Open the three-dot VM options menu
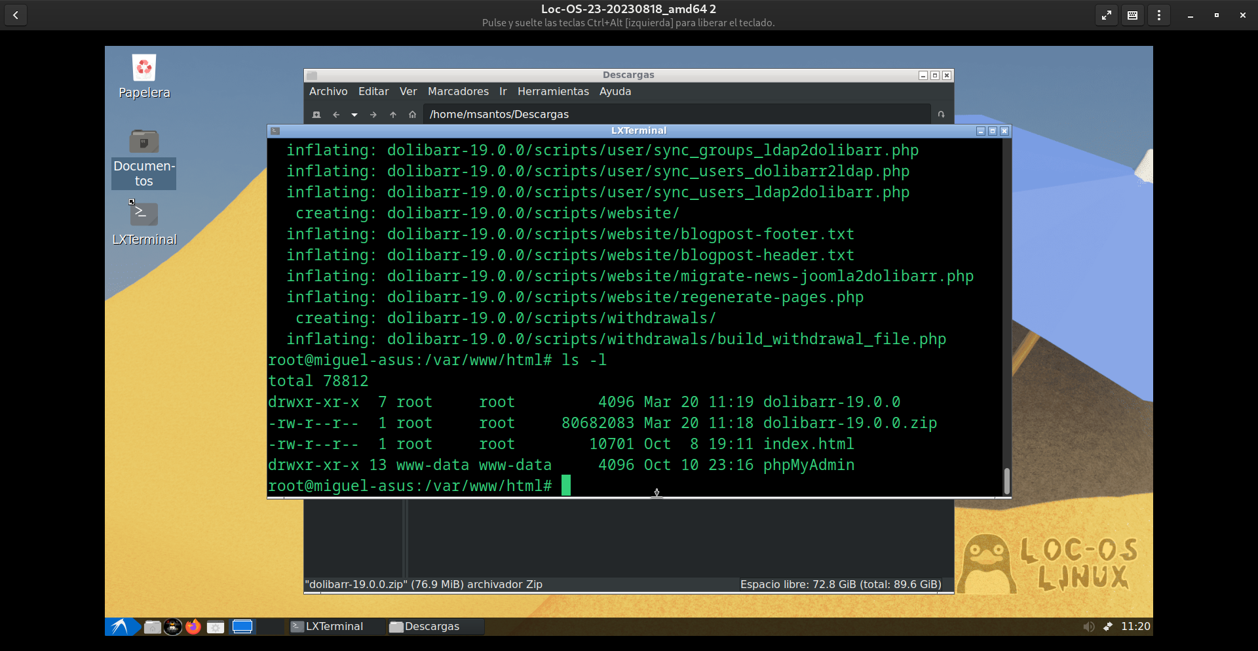The height and width of the screenshot is (651, 1258). (x=1158, y=15)
